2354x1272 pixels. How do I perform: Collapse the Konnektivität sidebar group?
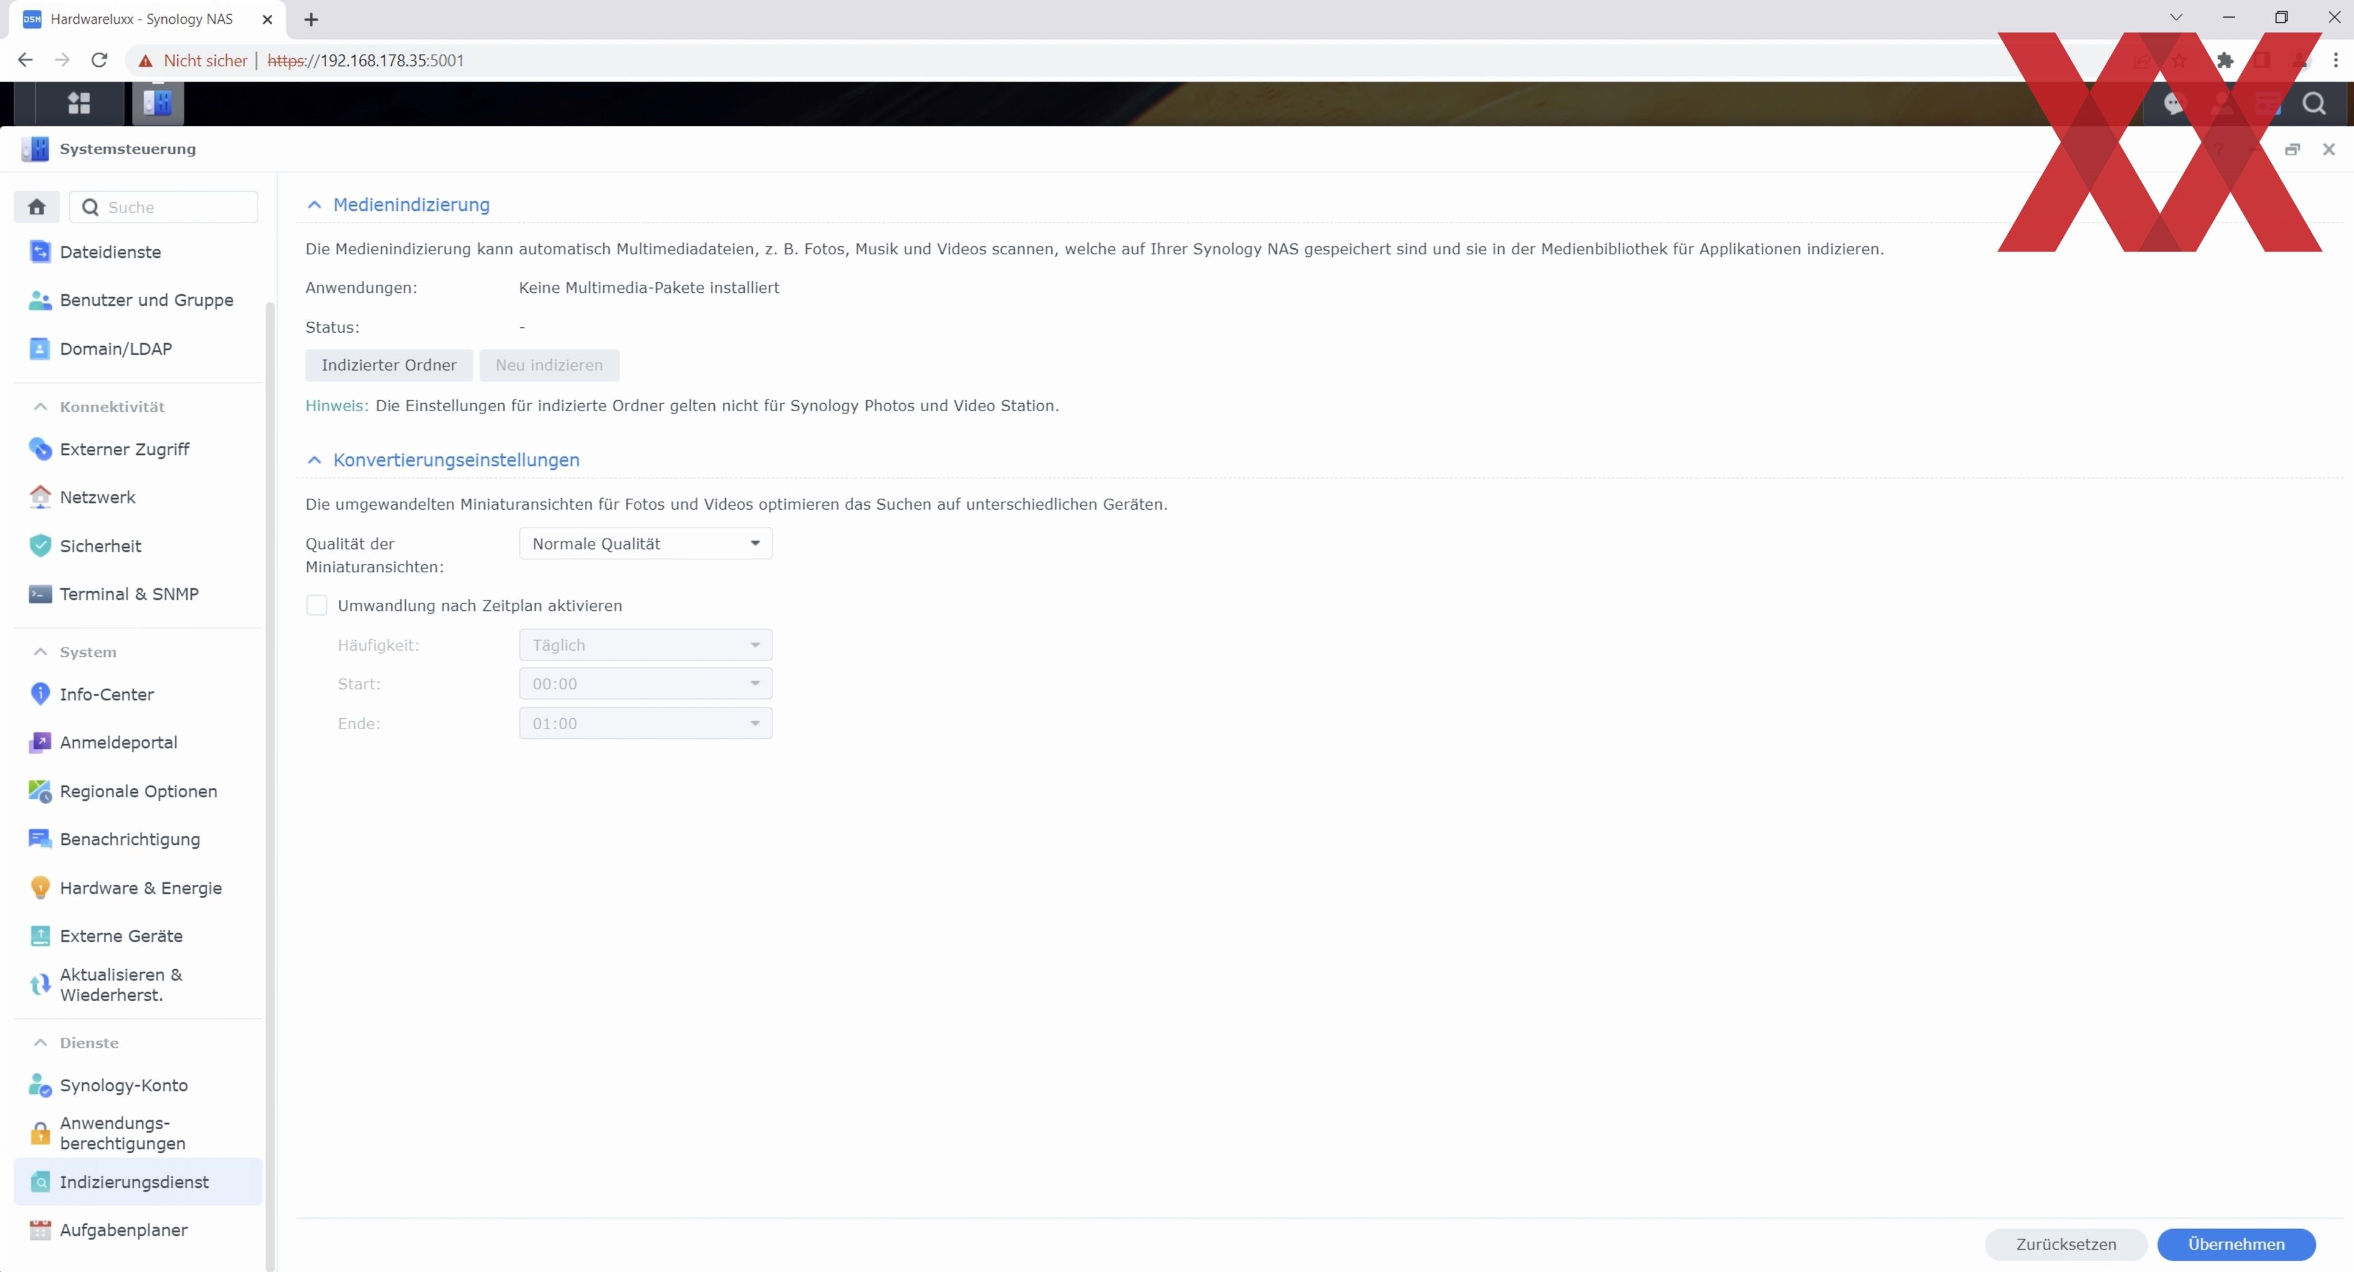40,406
